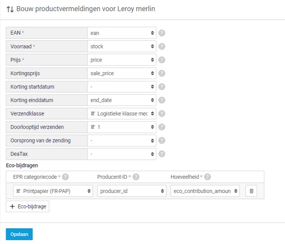Click help icon for Korting startdatum

[162, 87]
